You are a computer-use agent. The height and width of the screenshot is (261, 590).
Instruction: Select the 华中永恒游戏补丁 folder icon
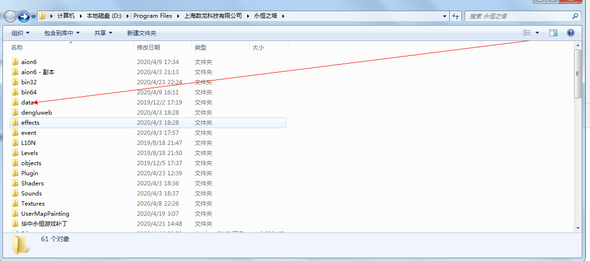pyautogui.click(x=15, y=223)
